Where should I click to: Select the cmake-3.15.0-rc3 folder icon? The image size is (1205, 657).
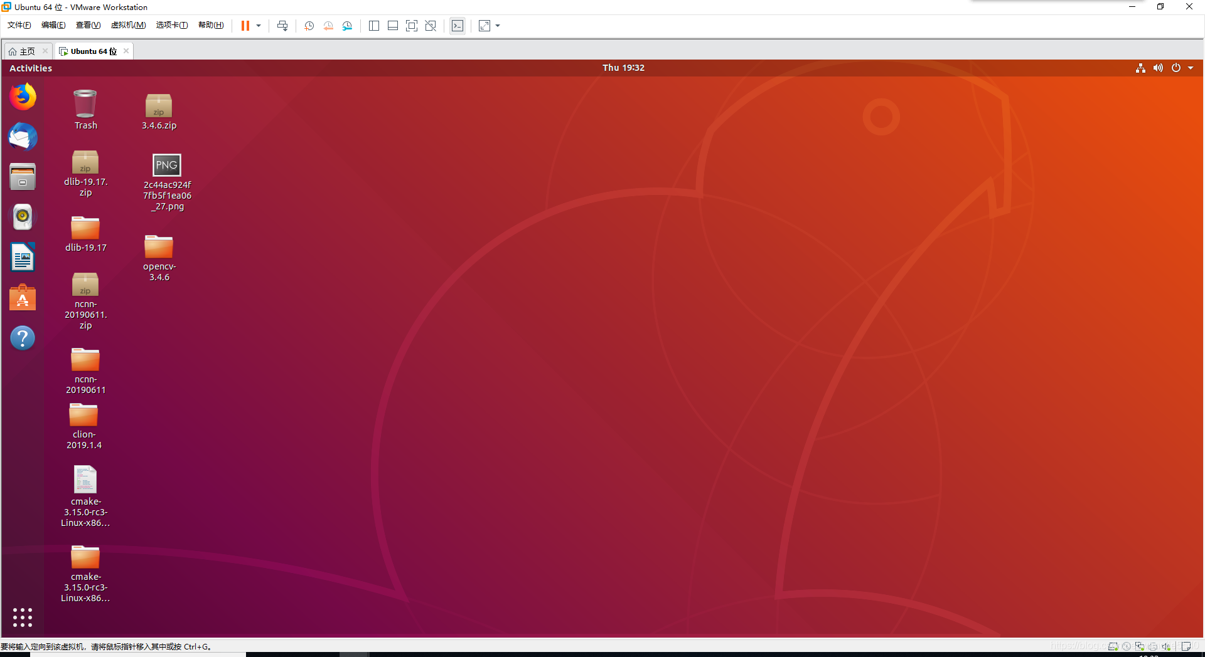[x=85, y=574]
